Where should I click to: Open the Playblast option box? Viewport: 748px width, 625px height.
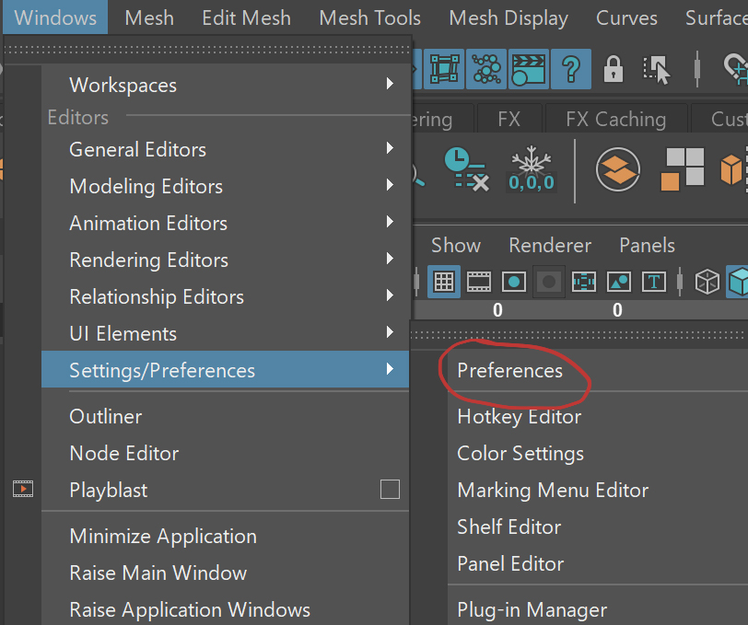390,490
